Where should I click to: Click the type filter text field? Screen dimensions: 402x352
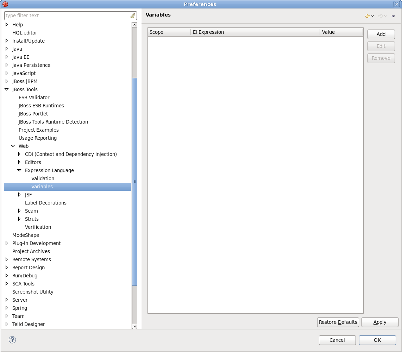[67, 15]
